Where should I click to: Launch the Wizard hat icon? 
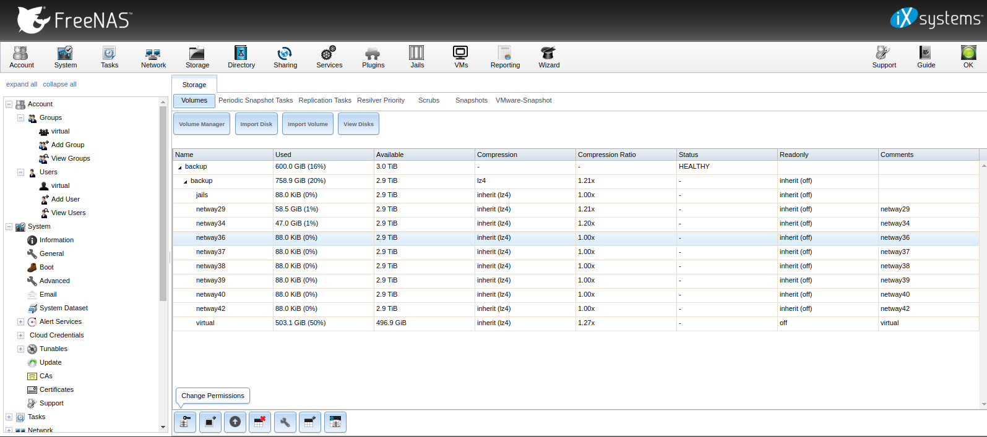point(548,56)
